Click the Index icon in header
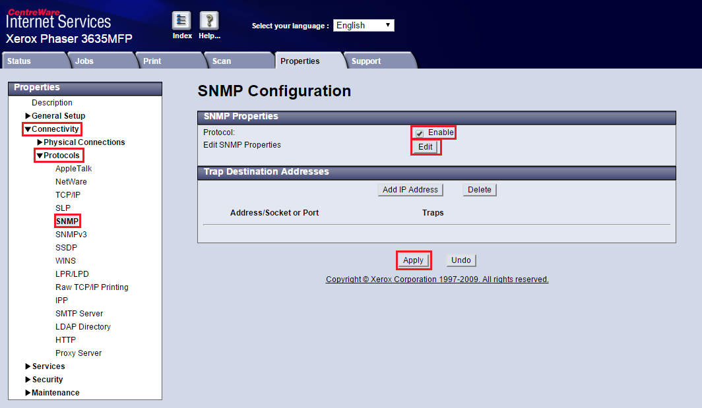 coord(182,21)
